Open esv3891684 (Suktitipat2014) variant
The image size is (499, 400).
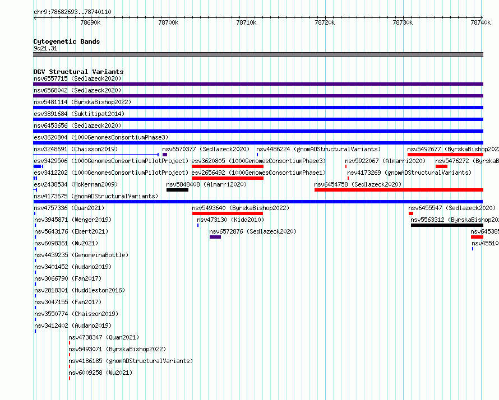(79, 114)
